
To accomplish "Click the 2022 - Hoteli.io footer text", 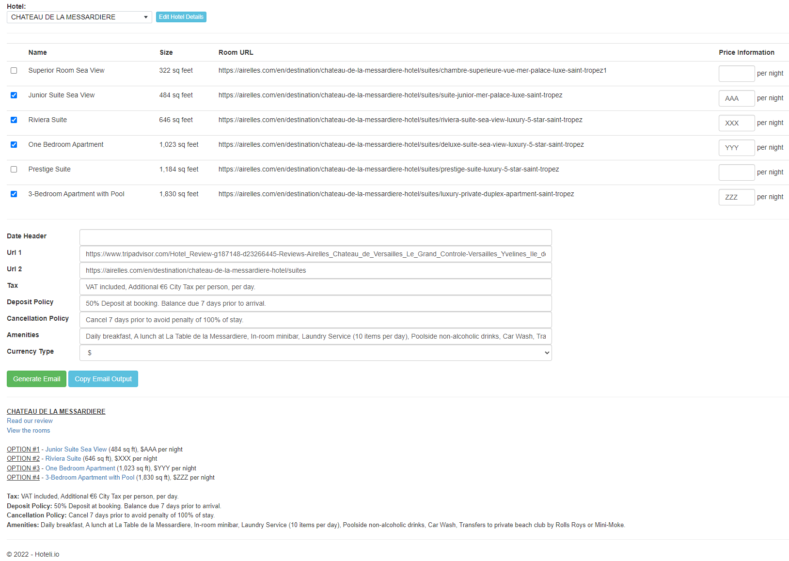I will [33, 555].
